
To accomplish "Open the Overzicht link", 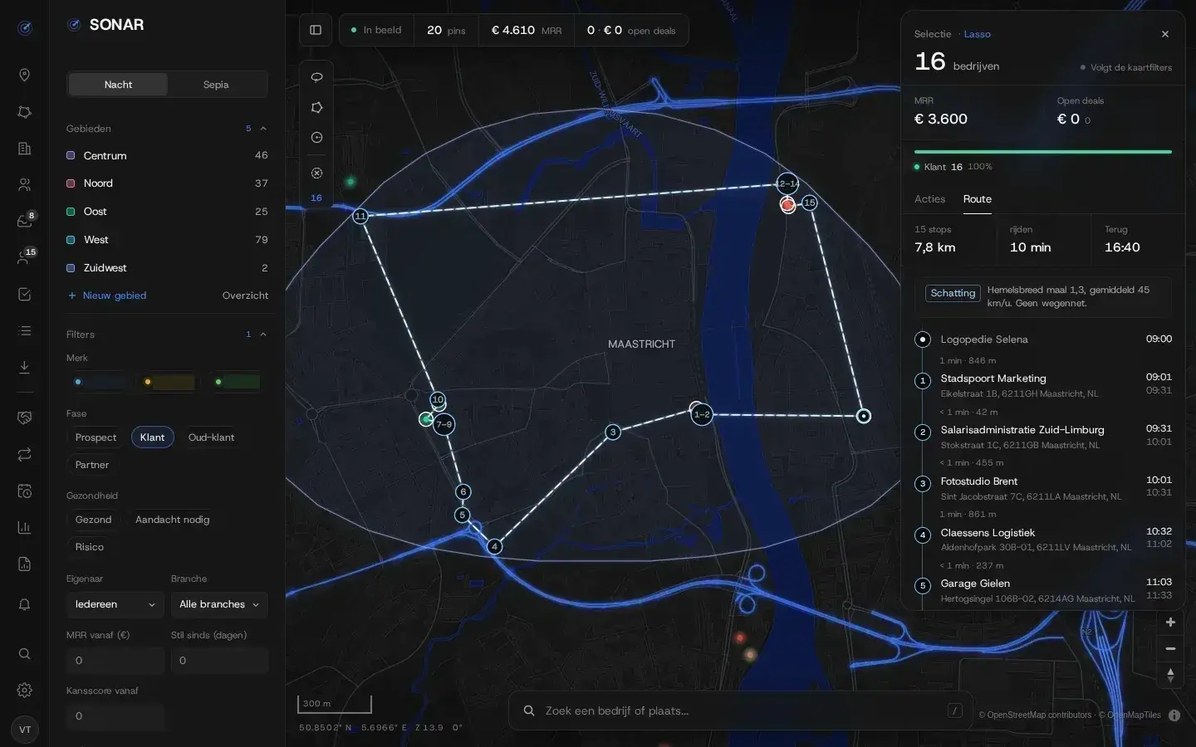I will click(x=245, y=295).
